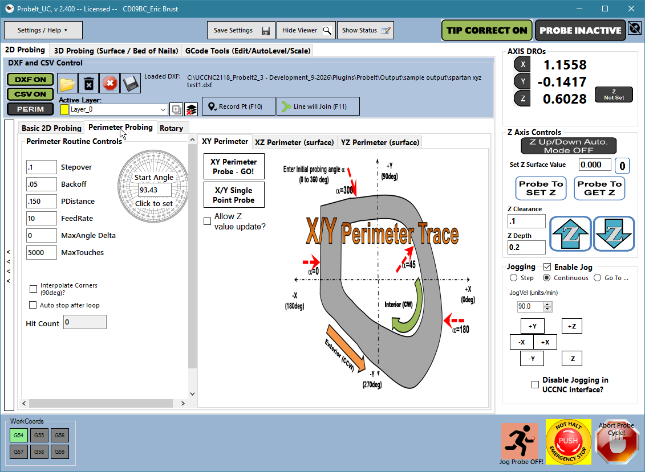Check Disable Jogging in UCCNC interface
The image size is (645, 472).
click(x=535, y=384)
